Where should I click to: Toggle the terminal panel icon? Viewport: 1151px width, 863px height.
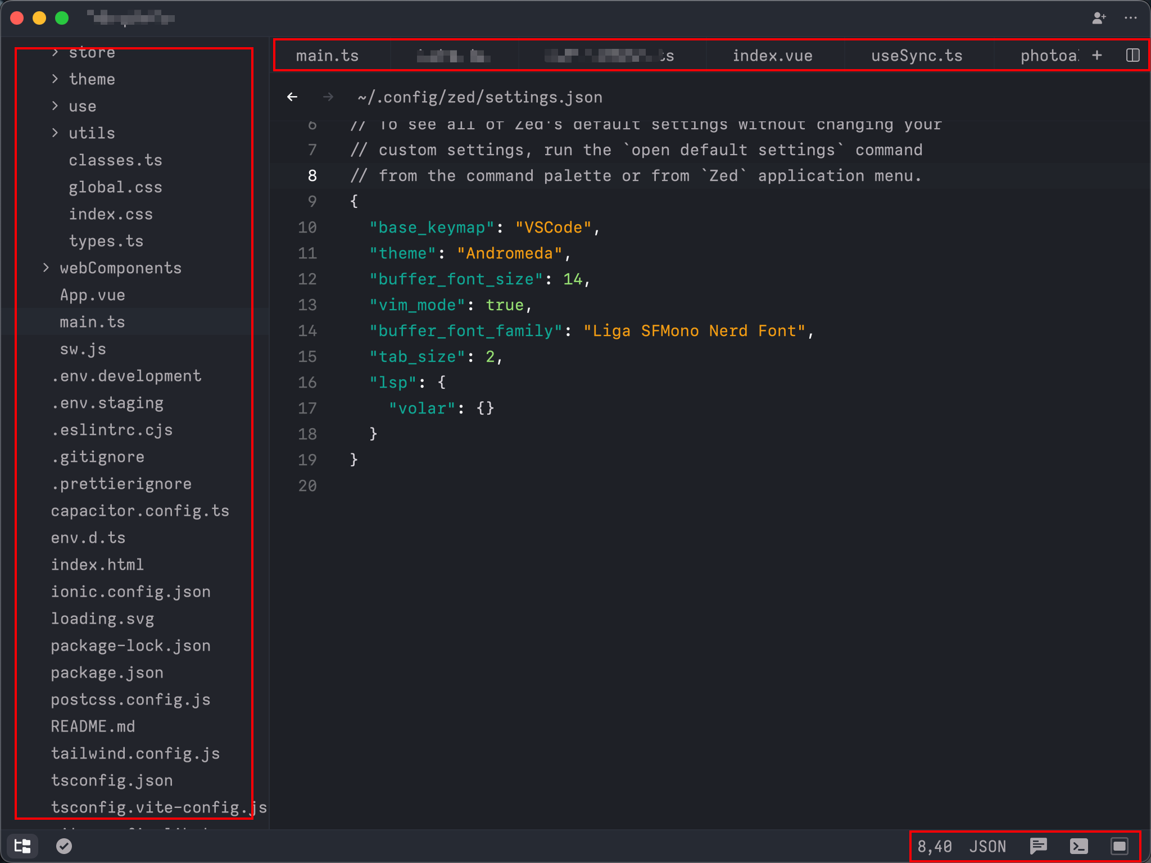pos(1079,846)
